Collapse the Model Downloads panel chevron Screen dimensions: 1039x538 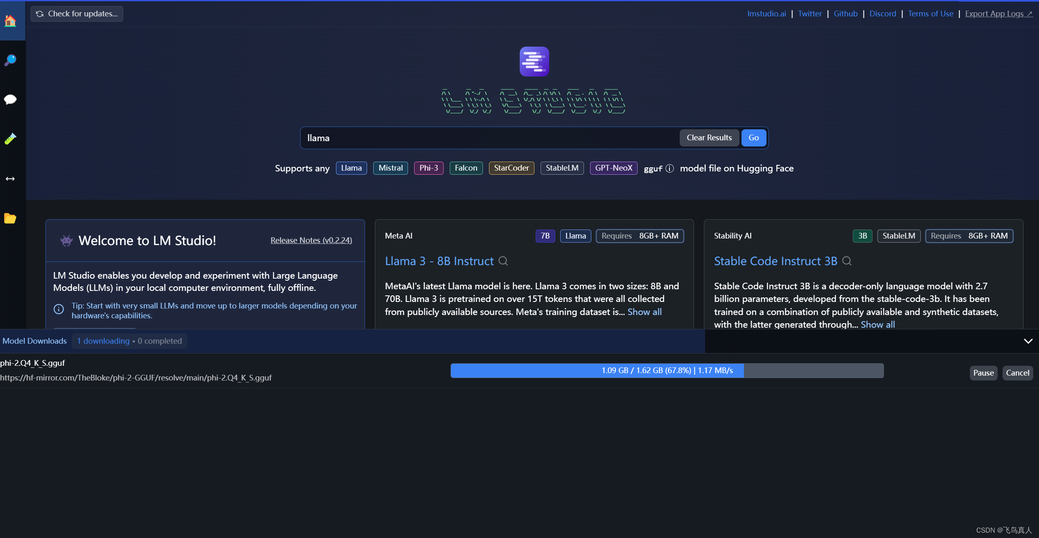pos(1028,341)
